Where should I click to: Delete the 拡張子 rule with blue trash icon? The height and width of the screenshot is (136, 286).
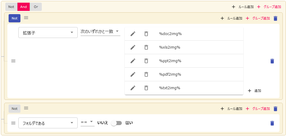[x=272, y=61]
